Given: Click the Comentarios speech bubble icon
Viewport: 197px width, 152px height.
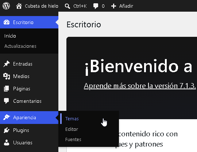Looking at the screenshot, I should point(7,101).
